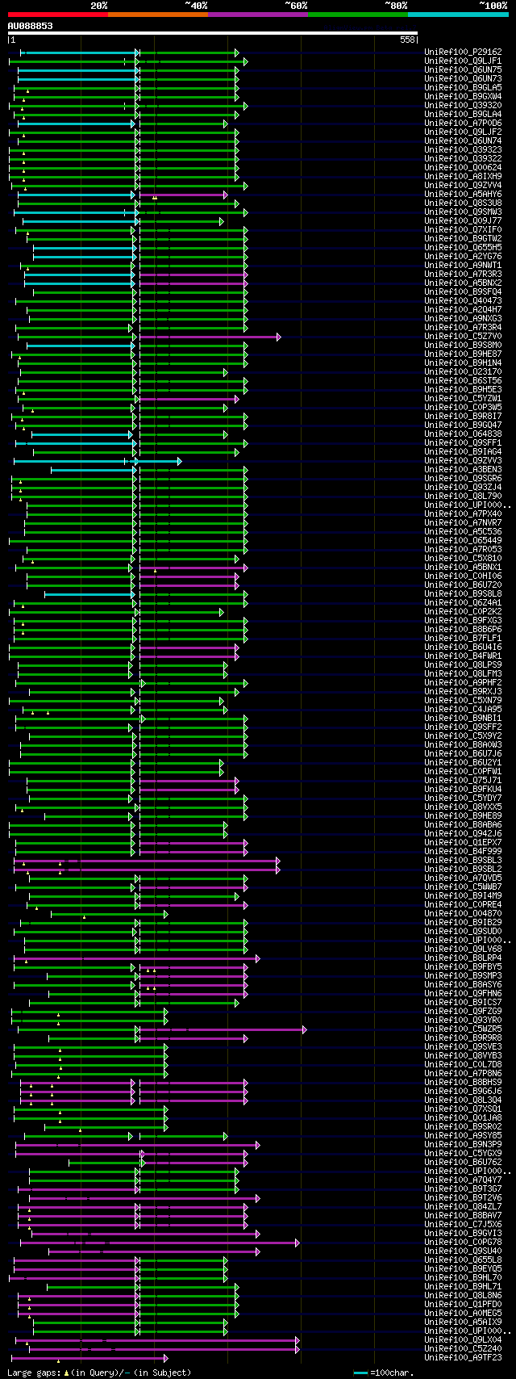
Task: Select hit label UniRef100_B7FLF1
Action: (x=463, y=639)
